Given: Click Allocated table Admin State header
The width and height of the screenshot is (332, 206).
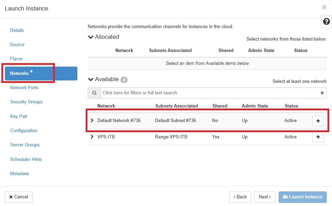Looking at the screenshot, I should click(x=261, y=50).
